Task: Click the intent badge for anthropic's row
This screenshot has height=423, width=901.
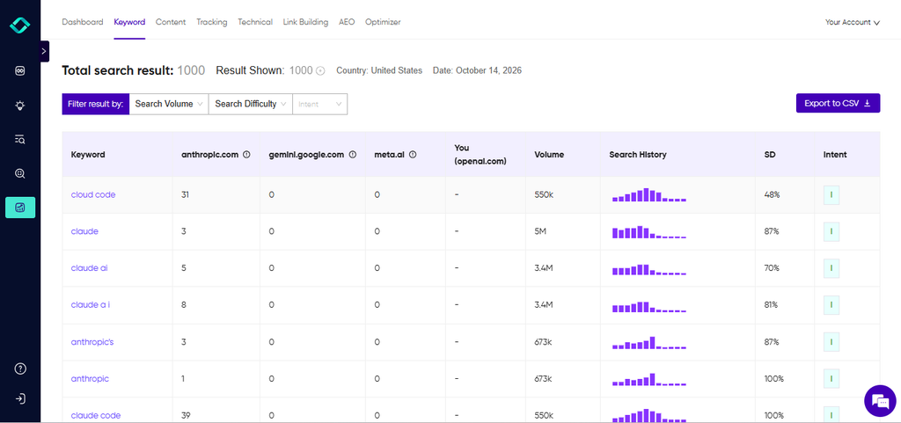Action: point(831,342)
